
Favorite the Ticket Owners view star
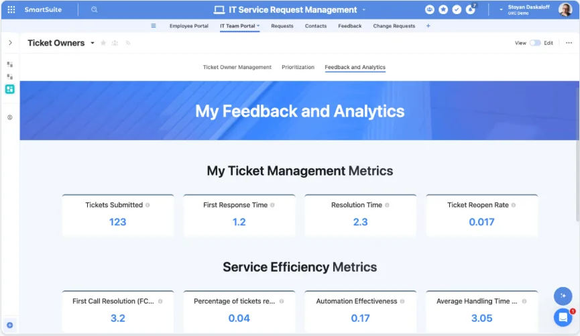pos(103,43)
